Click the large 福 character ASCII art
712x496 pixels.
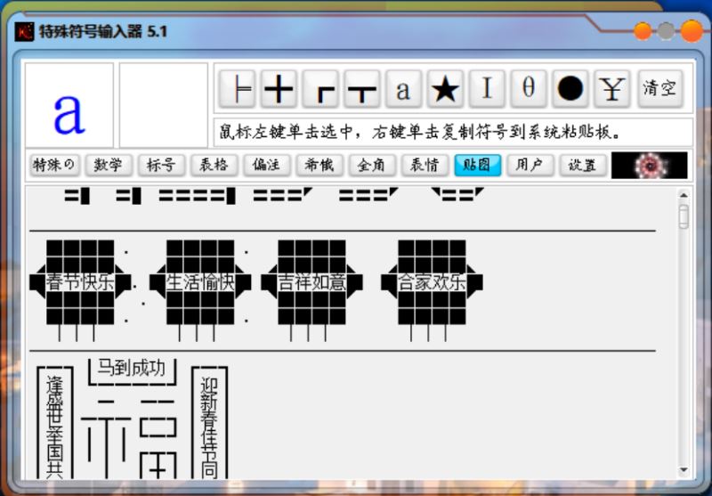point(129,438)
